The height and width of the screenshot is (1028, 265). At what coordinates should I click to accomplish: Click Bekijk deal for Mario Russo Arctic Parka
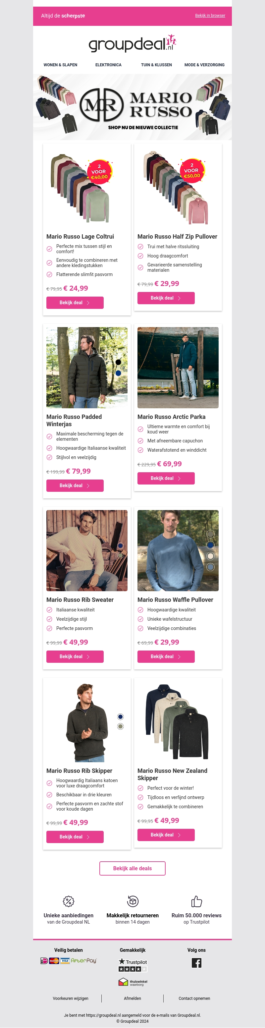click(x=166, y=478)
